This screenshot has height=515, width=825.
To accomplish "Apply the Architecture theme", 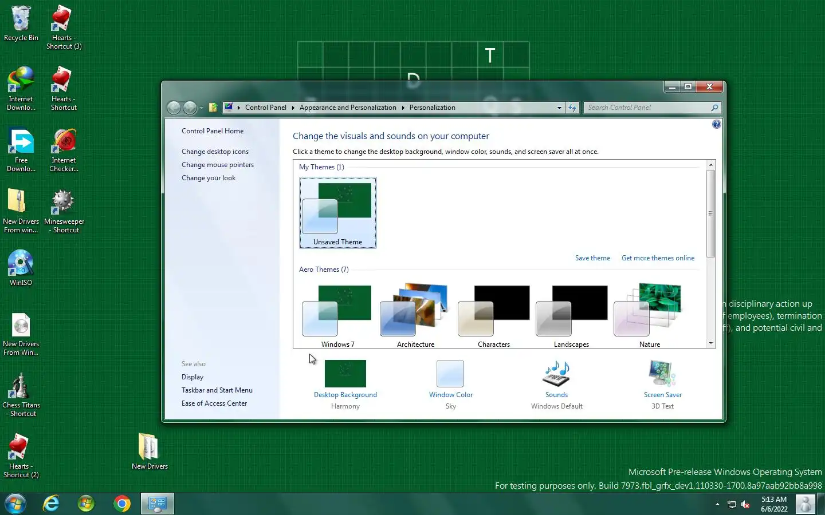I will (x=415, y=315).
